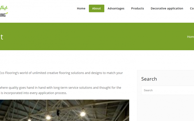Click the long-term service solutions paragraph
Image resolution: width=194 pixels, height=121 pixels.
coord(61,87)
